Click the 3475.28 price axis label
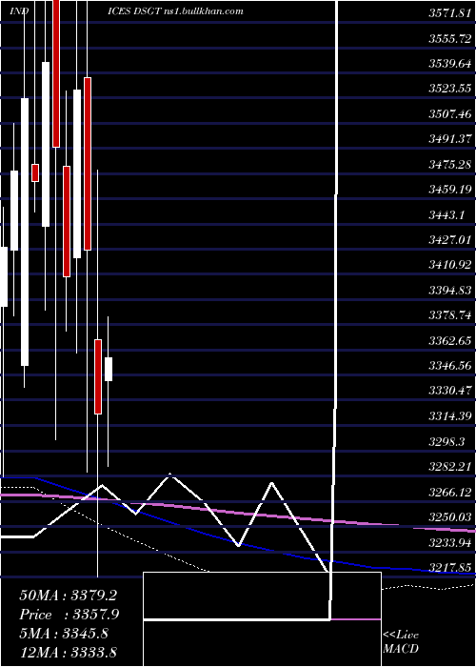 (x=450, y=165)
